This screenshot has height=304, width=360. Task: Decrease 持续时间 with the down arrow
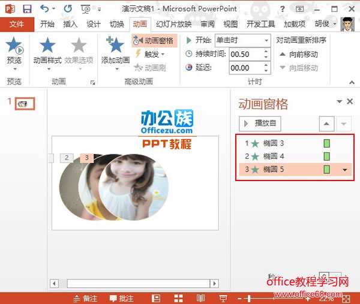(266, 57)
